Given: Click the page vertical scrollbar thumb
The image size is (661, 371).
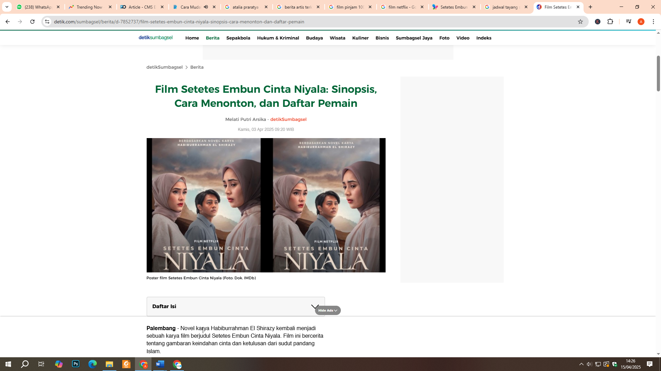Looking at the screenshot, I should pyautogui.click(x=658, y=73).
